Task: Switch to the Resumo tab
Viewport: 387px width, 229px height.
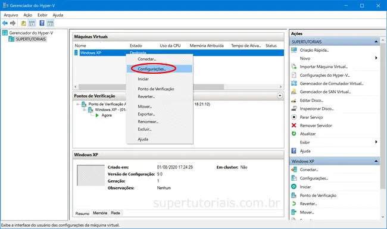Action: (x=82, y=213)
